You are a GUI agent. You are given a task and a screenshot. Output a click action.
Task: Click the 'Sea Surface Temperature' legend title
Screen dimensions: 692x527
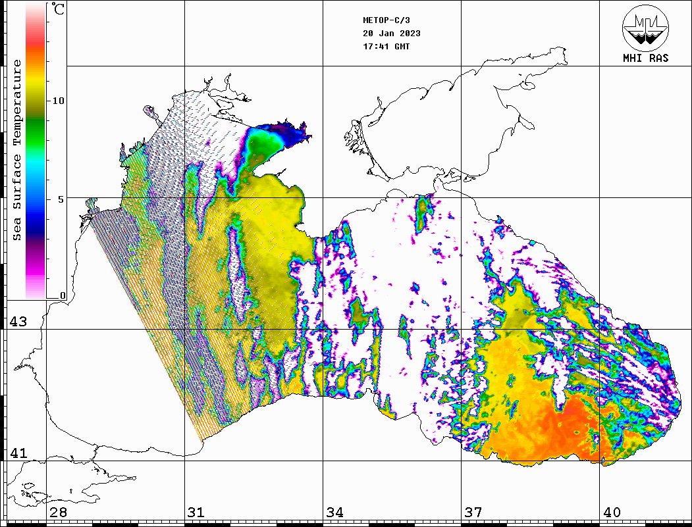pos(16,150)
